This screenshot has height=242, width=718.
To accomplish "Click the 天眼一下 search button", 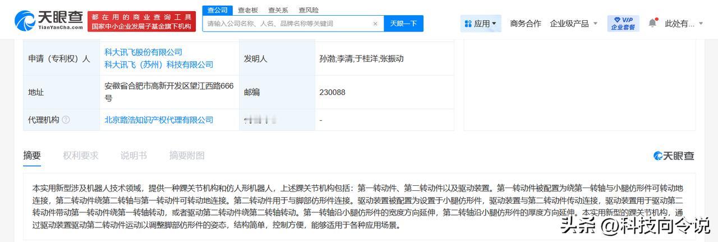I will (x=403, y=24).
